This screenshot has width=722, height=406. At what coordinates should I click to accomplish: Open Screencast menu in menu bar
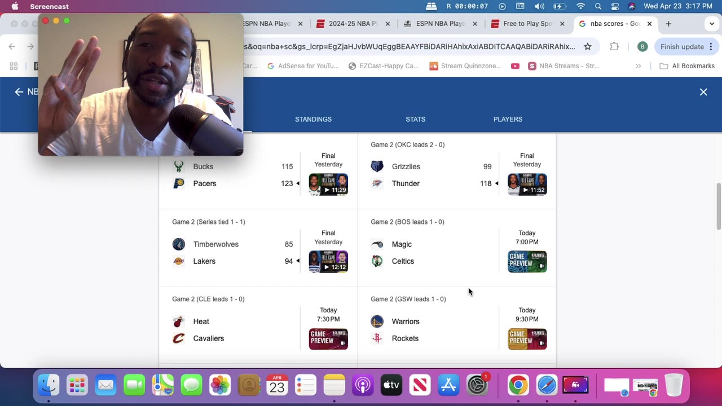pos(50,6)
